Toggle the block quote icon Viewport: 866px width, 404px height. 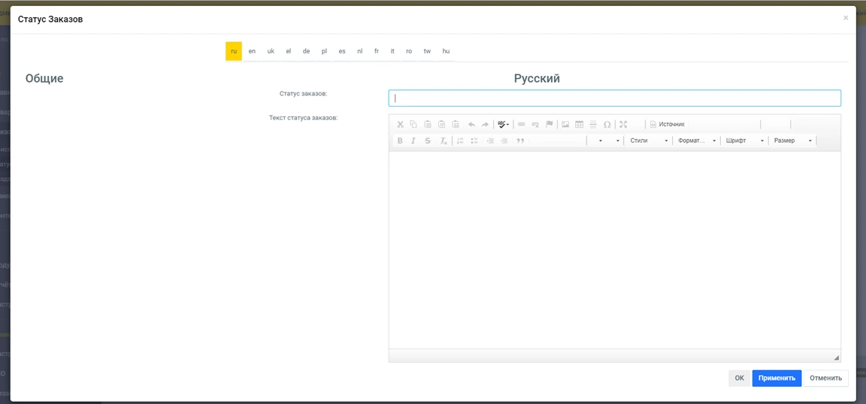click(x=520, y=140)
